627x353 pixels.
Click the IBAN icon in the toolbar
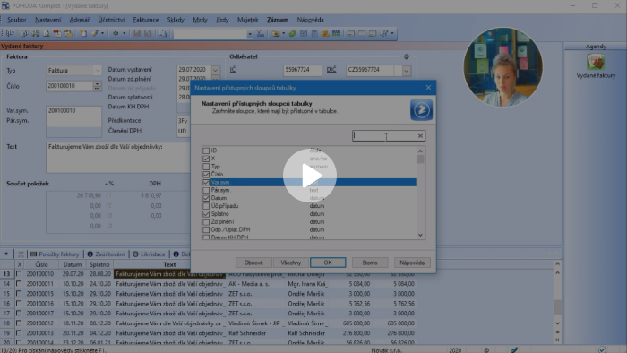tap(336, 33)
